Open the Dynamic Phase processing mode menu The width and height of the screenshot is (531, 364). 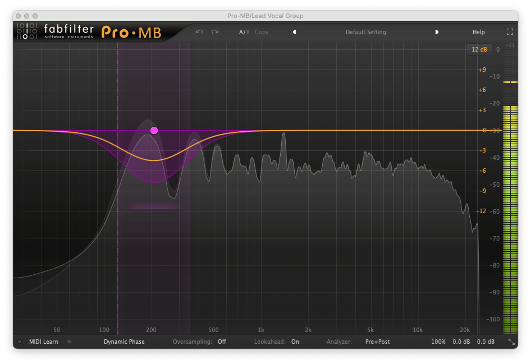(124, 342)
